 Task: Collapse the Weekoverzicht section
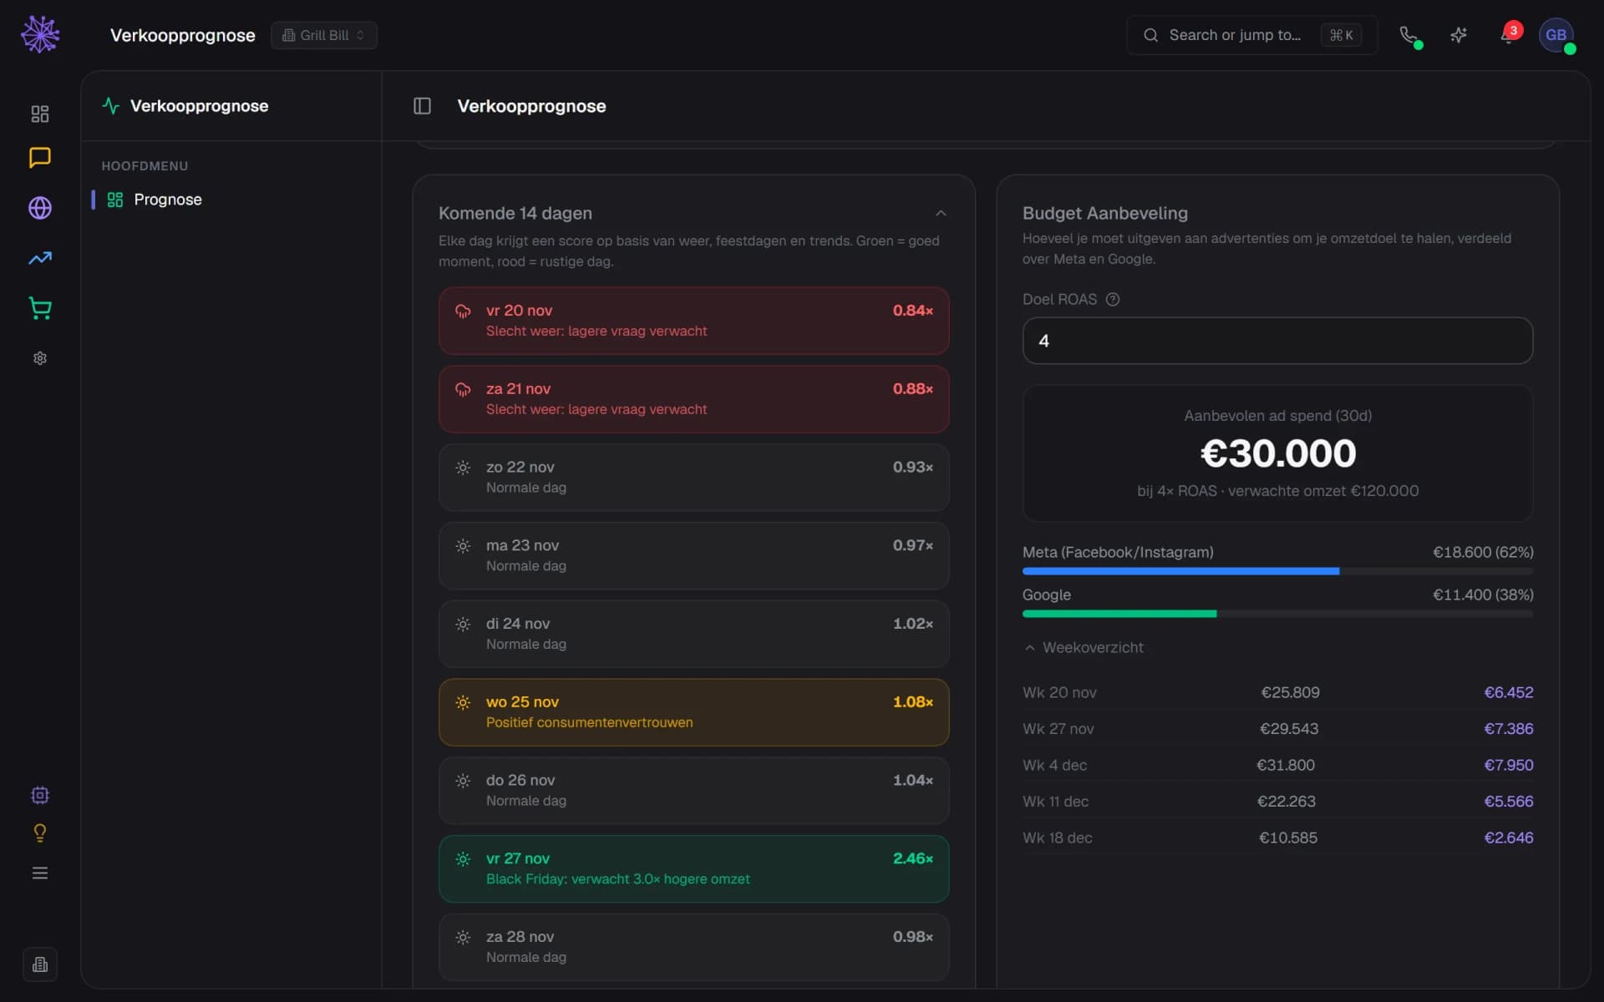click(x=1083, y=648)
